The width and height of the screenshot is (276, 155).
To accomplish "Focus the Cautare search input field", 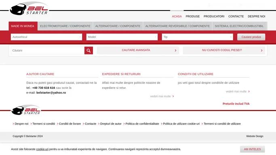I will point(48,50).
